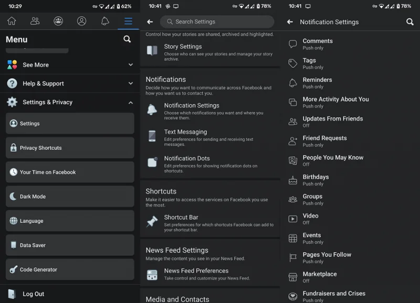Tap battery 62% status indicator
Viewport: 420px width, 303px height.
pyautogui.click(x=124, y=6)
